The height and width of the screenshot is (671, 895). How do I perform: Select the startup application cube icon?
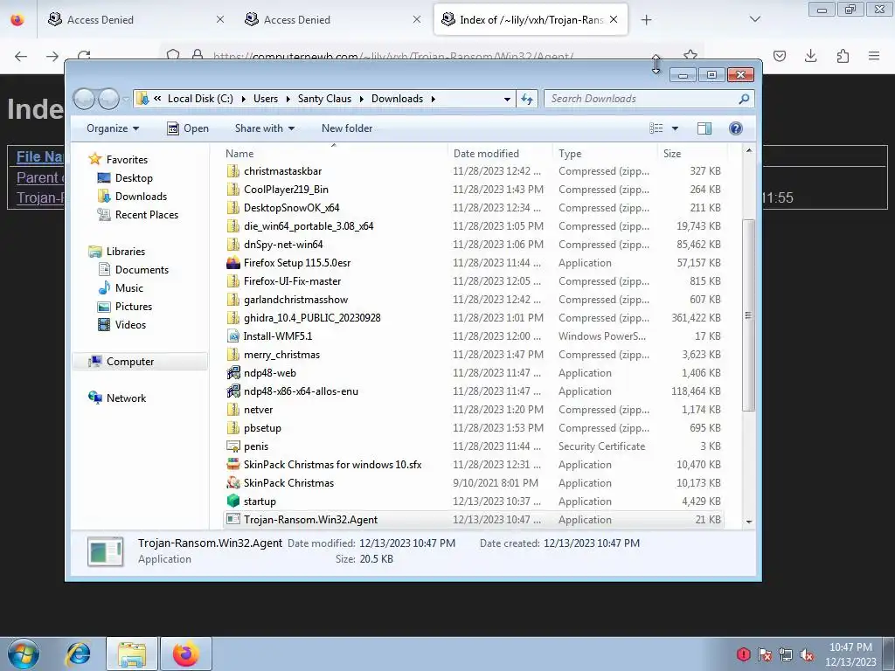[x=232, y=501]
